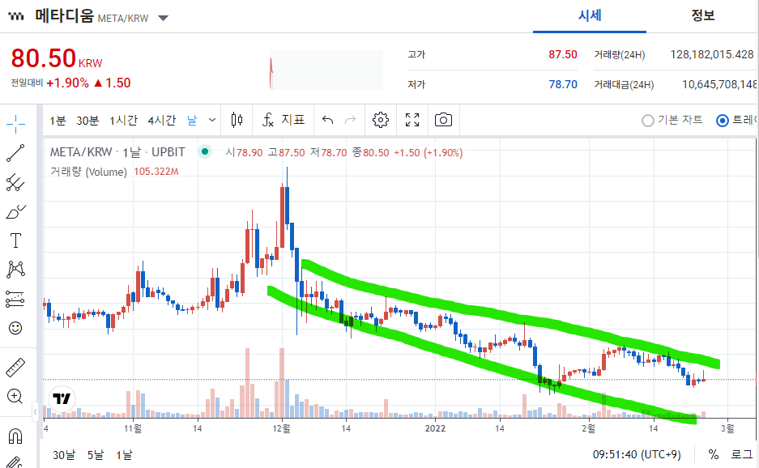Expand the 메타디움 market selector arrow
The width and height of the screenshot is (759, 468).
tap(163, 19)
